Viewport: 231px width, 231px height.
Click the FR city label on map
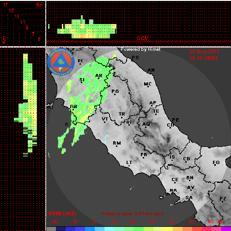(x=144, y=155)
